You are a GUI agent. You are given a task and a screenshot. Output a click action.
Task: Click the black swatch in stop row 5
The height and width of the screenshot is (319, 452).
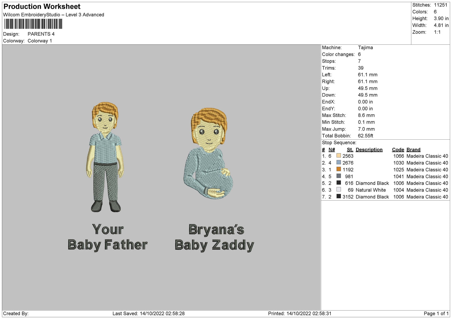click(338, 183)
